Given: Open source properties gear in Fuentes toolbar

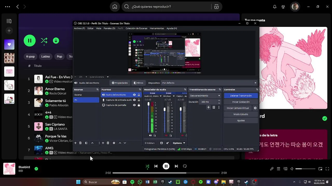Looking at the screenshot, I should pyautogui.click(x=114, y=143).
